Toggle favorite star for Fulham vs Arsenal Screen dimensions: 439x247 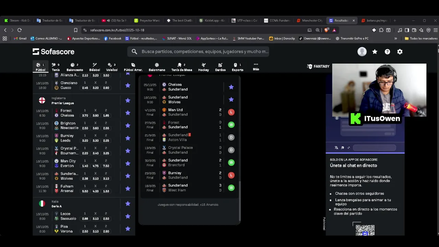pos(128,188)
